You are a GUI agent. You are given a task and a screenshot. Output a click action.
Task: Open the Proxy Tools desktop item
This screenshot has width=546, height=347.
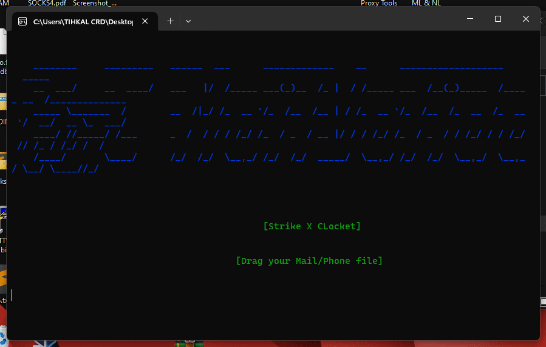click(x=379, y=3)
